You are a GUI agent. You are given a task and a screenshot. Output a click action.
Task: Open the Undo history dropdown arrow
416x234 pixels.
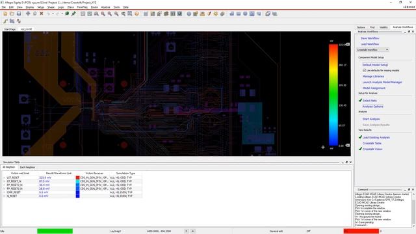[x=53, y=14]
